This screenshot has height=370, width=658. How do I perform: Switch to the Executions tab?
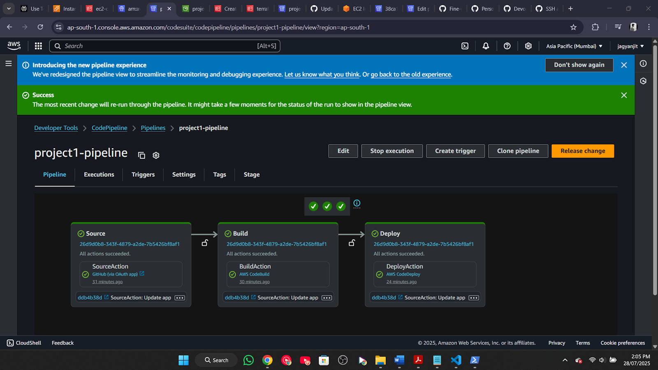[99, 175]
